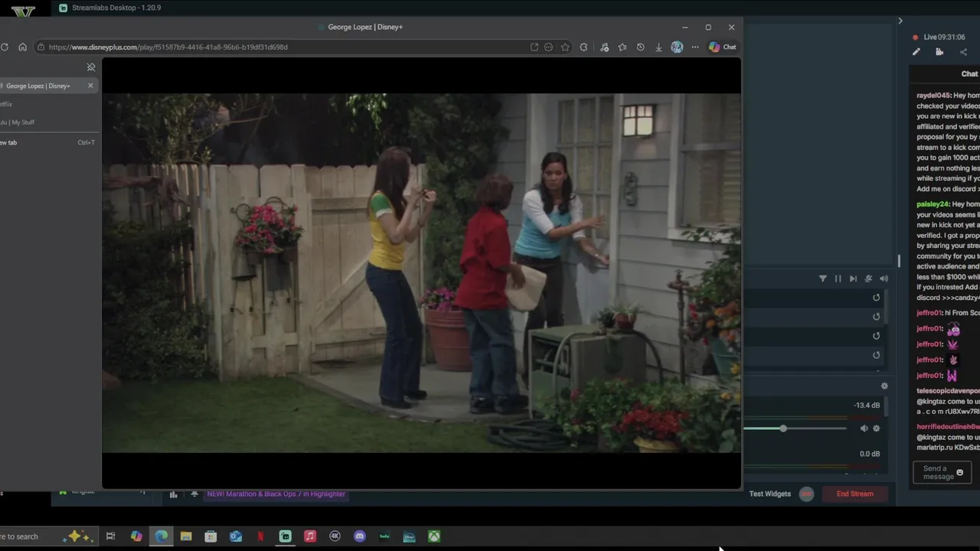Image resolution: width=980 pixels, height=551 pixels.
Task: Open the mixer settings gear
Action: pyautogui.click(x=884, y=386)
